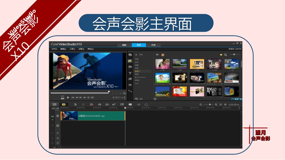Viewport: 285px width, 160px height.
Task: Open the Media library panel icon
Action: 130,55
